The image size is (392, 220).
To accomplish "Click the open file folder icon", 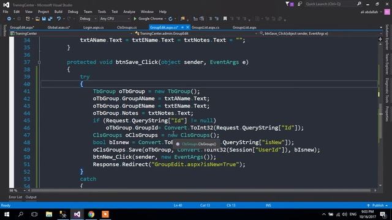I will pos(37,19).
